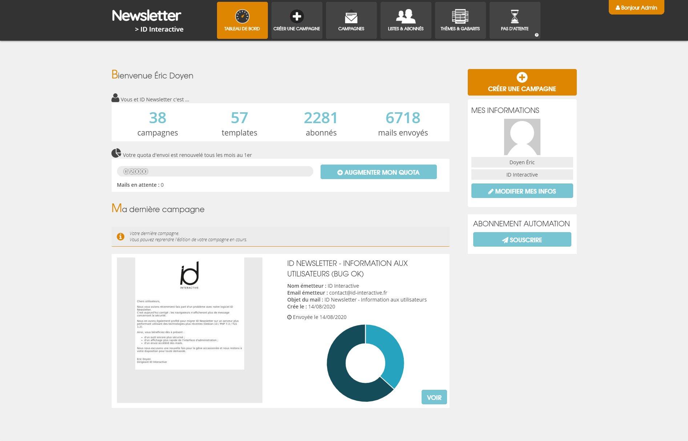Click the quota progress bar 0/20000
Screen dimensions: 688x441
pyautogui.click(x=215, y=171)
